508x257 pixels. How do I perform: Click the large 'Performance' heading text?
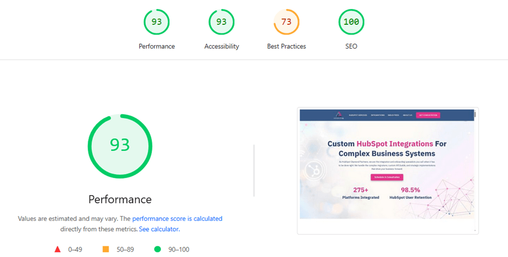coord(120,199)
